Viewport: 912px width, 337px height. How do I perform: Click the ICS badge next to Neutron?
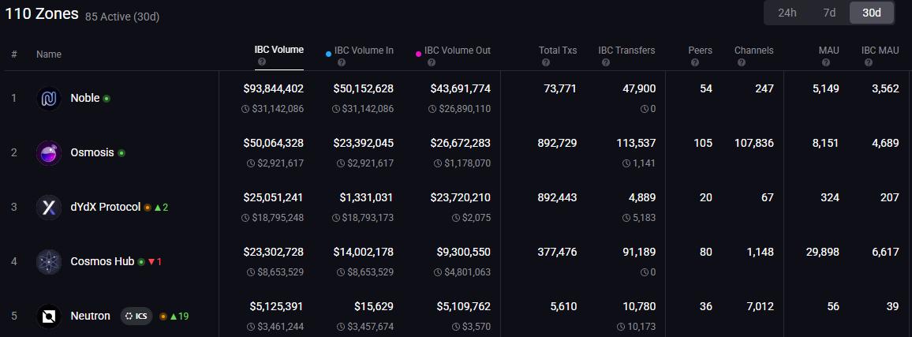pos(136,316)
